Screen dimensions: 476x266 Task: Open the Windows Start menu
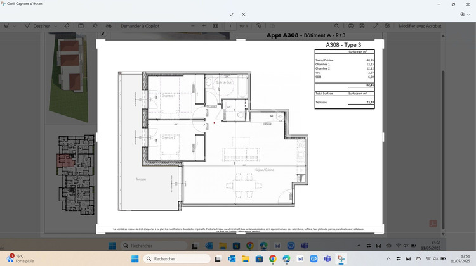[x=135, y=258]
